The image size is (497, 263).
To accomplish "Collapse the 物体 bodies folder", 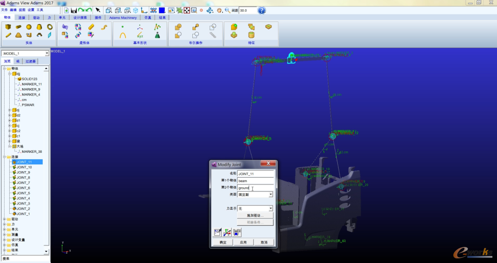I will point(5,68).
